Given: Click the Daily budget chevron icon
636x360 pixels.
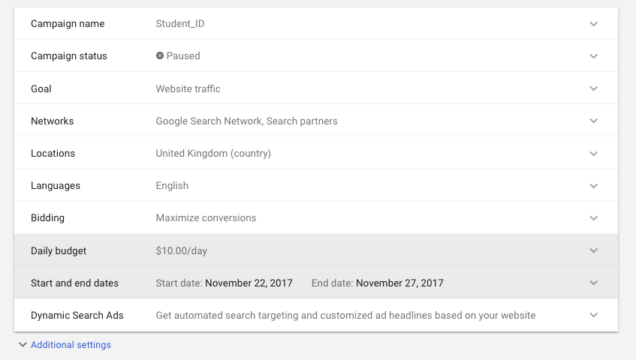Looking at the screenshot, I should coord(594,250).
